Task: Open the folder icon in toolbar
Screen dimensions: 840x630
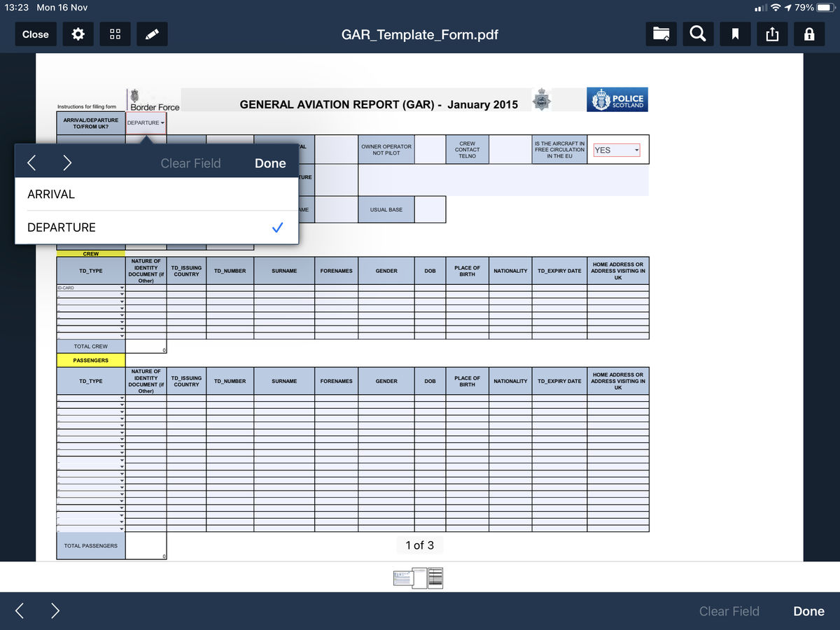Action: click(661, 34)
